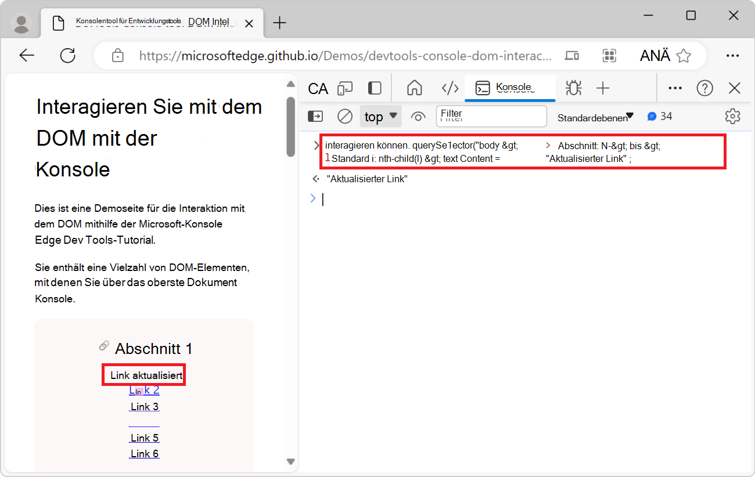Open the browser more options menu

point(732,55)
